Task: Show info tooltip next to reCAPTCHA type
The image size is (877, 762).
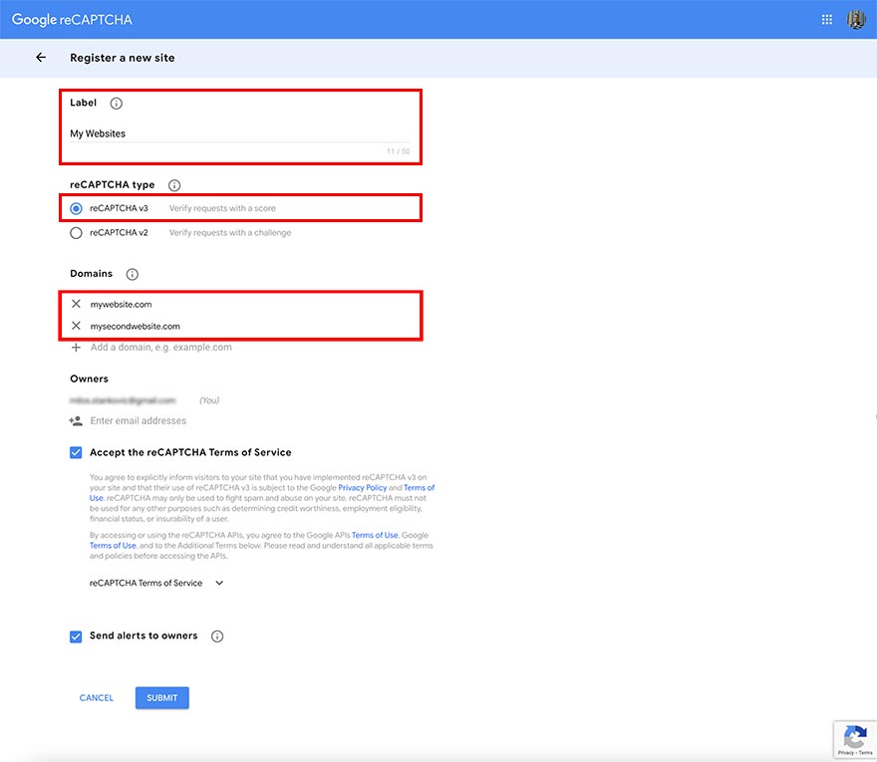Action: click(174, 185)
